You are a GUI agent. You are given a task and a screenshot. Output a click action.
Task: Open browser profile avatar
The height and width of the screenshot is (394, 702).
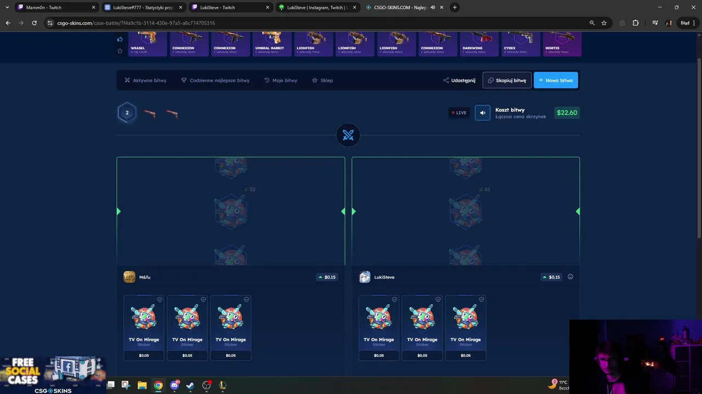click(669, 23)
